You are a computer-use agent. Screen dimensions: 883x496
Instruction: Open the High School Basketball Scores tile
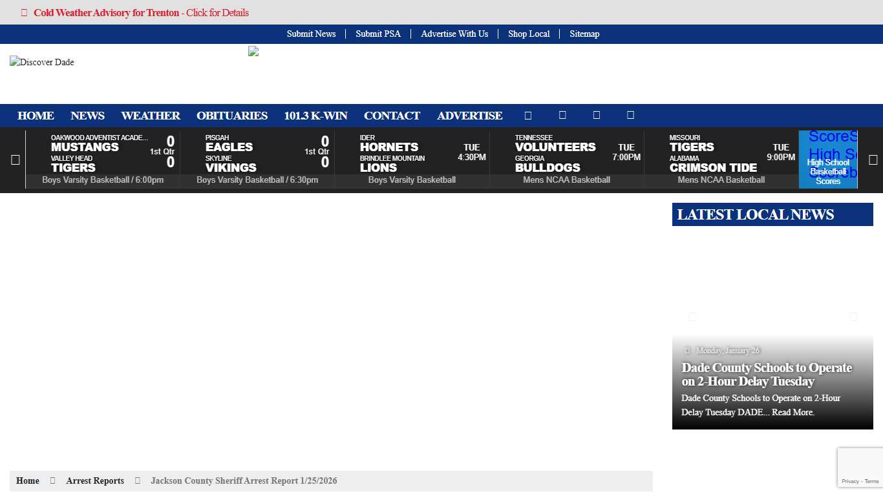pos(827,171)
